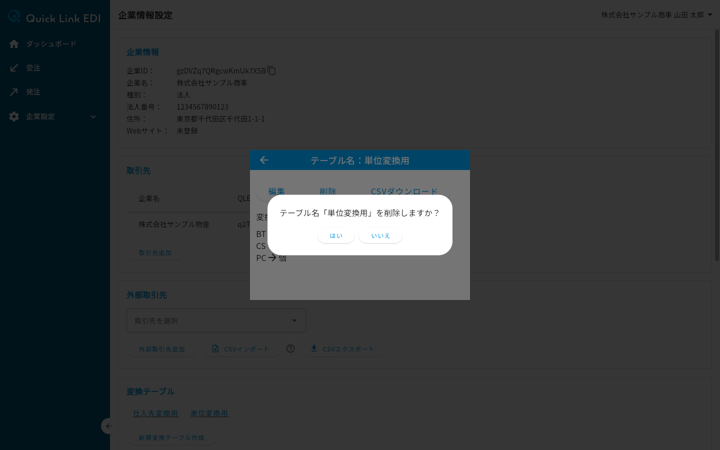Confirm deletion with the はい button
720x450 pixels.
pos(336,235)
